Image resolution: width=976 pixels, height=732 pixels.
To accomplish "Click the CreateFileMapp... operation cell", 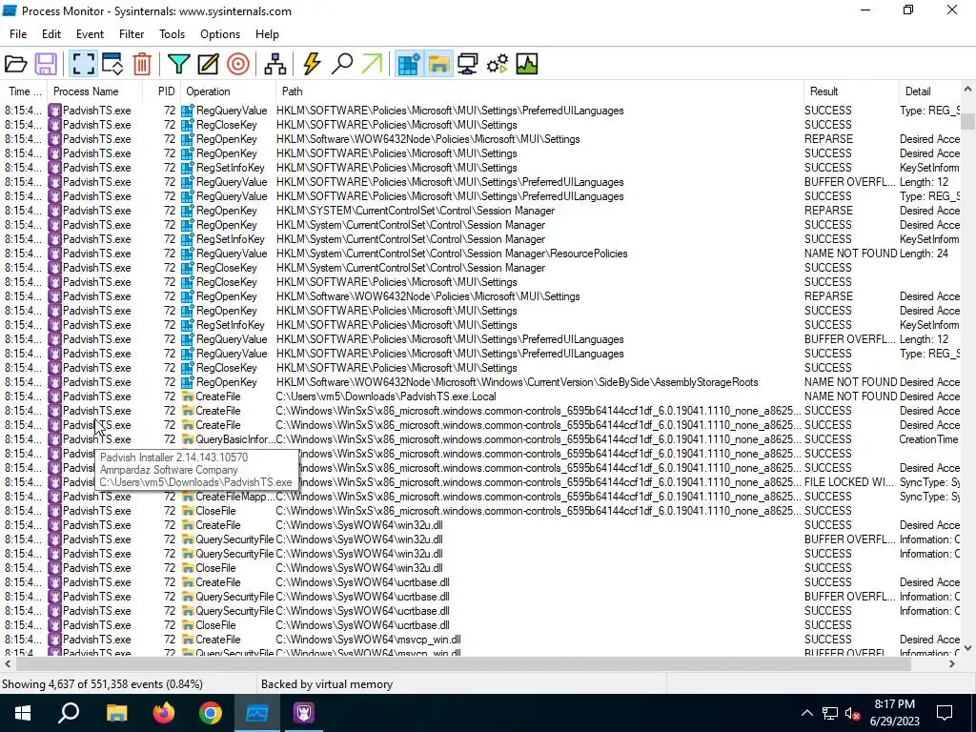I will pyautogui.click(x=228, y=497).
